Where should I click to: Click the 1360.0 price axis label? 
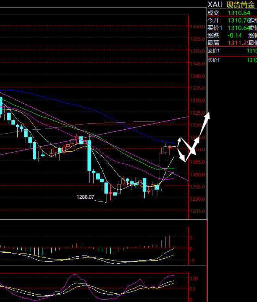(197, 27)
